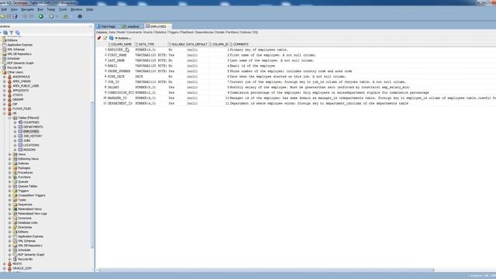Click the filter funnel icon in Connections panel

click(x=12, y=33)
